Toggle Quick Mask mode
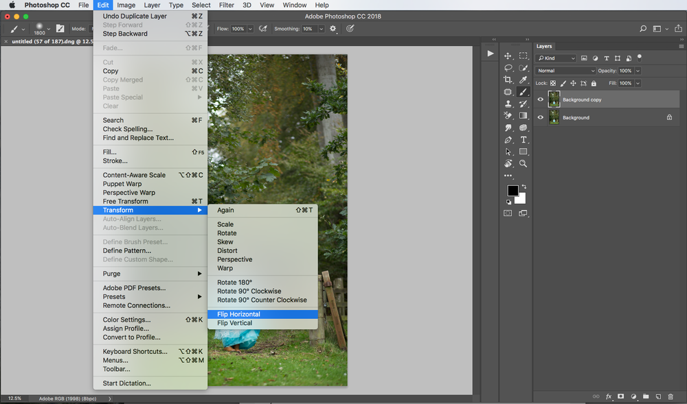This screenshot has width=687, height=404. pos(508,213)
